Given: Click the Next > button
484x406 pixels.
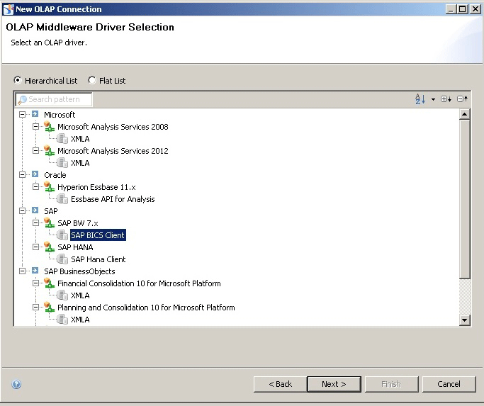Looking at the screenshot, I should (x=334, y=384).
